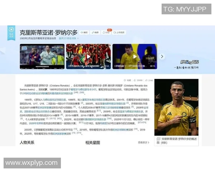Click the 相关星图 section heading
This screenshot has width=215, height=172.
(93, 143)
